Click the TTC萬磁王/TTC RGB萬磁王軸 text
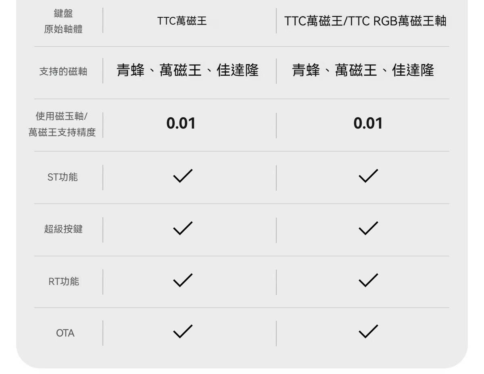The image size is (484, 374). (x=365, y=21)
